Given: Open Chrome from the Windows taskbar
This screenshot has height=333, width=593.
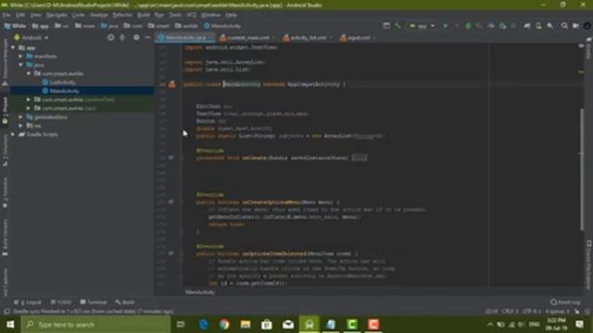Looking at the screenshot, I should coord(224,325).
